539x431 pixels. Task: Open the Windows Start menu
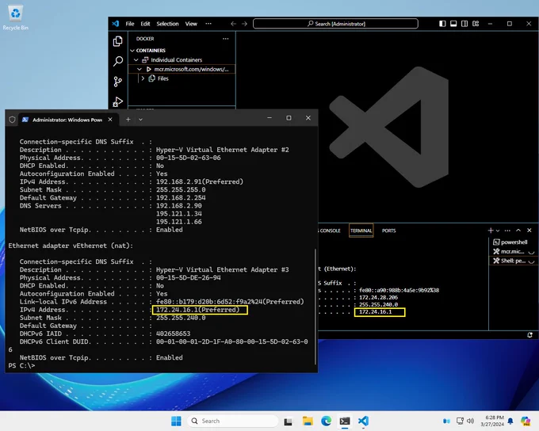(x=176, y=421)
